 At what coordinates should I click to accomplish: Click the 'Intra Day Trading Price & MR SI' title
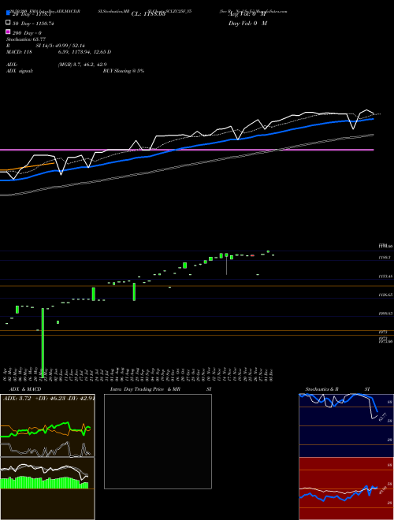(x=161, y=389)
